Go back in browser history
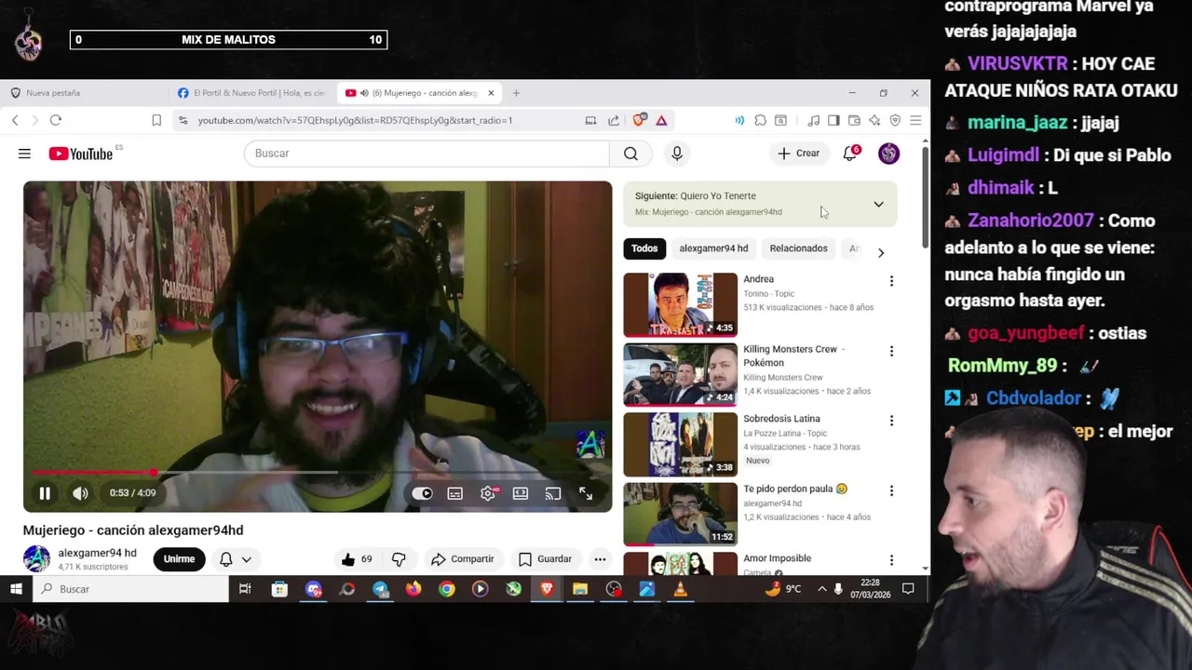1192x670 pixels. pos(15,120)
